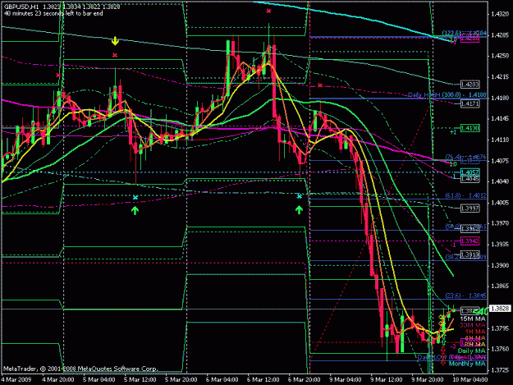
Task: Select the 1.3997 price label box
Action: coord(470,209)
